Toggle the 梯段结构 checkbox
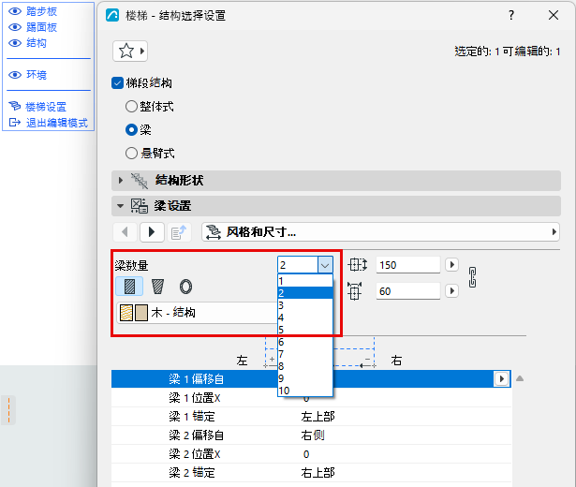Image resolution: width=576 pixels, height=487 pixels. 117,83
